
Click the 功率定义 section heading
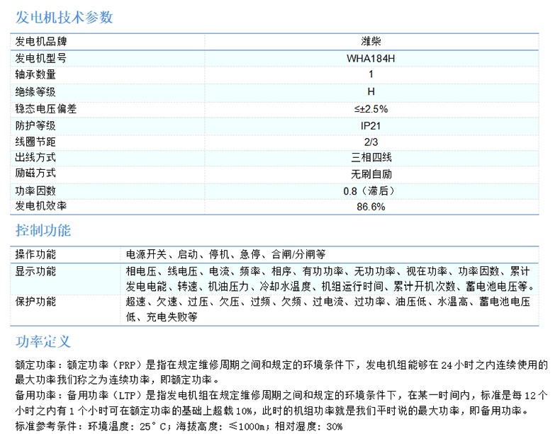pyautogui.click(x=43, y=341)
